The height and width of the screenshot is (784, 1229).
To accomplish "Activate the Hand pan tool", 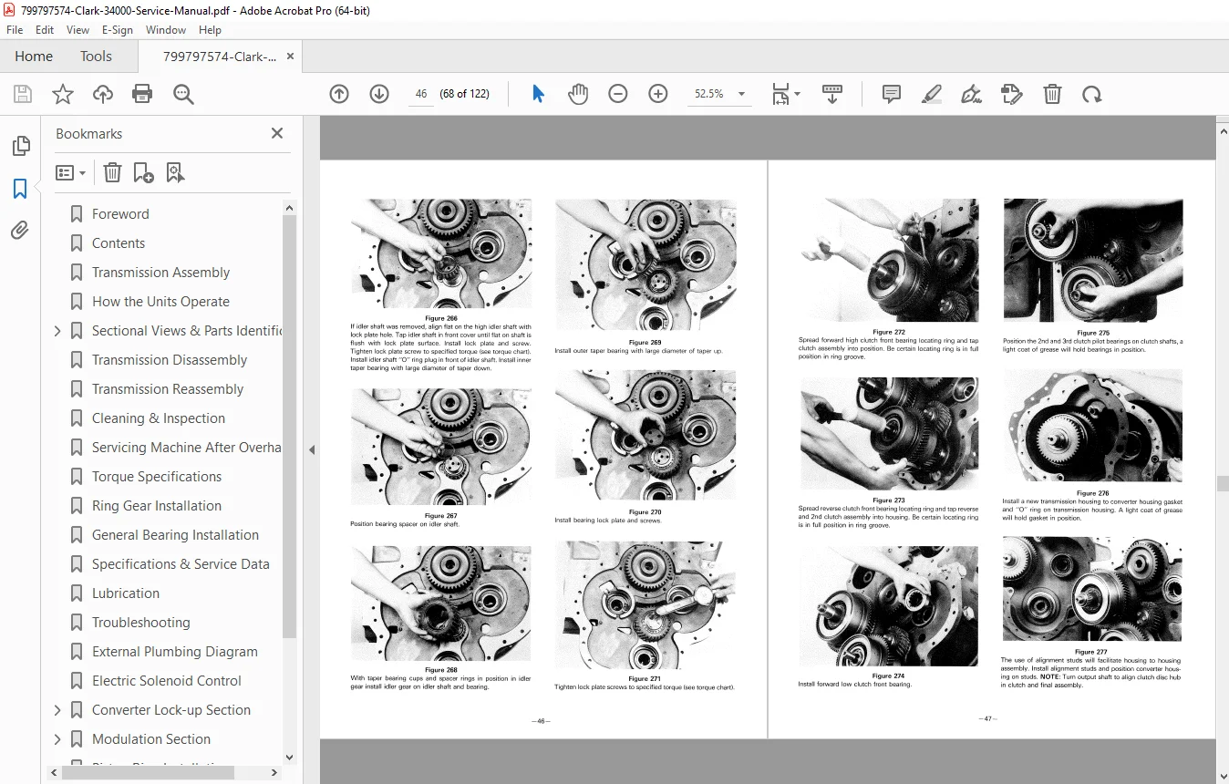I will pos(578,94).
